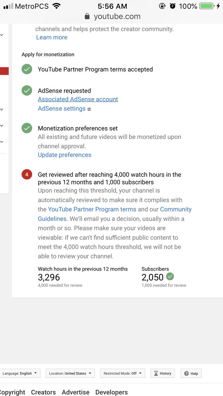Click external link icon after AdSense settings
Image resolution: width=223 pixels, height=396 pixels.
pyautogui.click(x=89, y=109)
